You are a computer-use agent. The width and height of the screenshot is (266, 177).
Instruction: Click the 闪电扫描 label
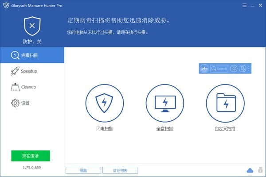105,129
